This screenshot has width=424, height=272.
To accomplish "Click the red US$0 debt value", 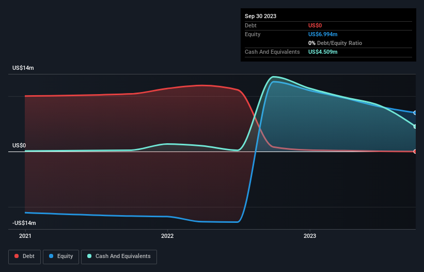I will (x=315, y=25).
